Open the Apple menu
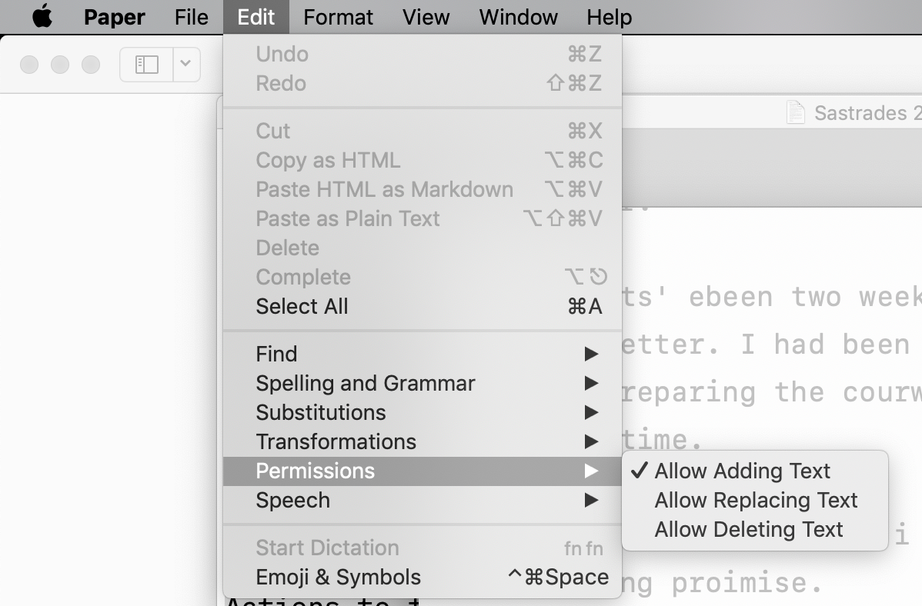Image resolution: width=922 pixels, height=606 pixels. click(x=42, y=16)
